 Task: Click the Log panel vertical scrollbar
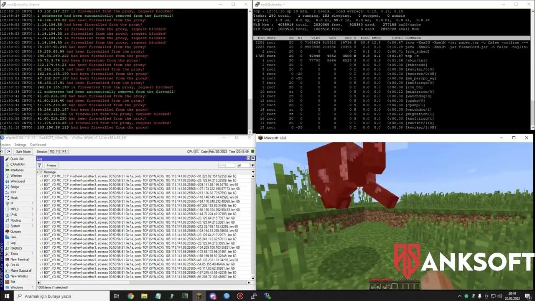tap(252, 226)
